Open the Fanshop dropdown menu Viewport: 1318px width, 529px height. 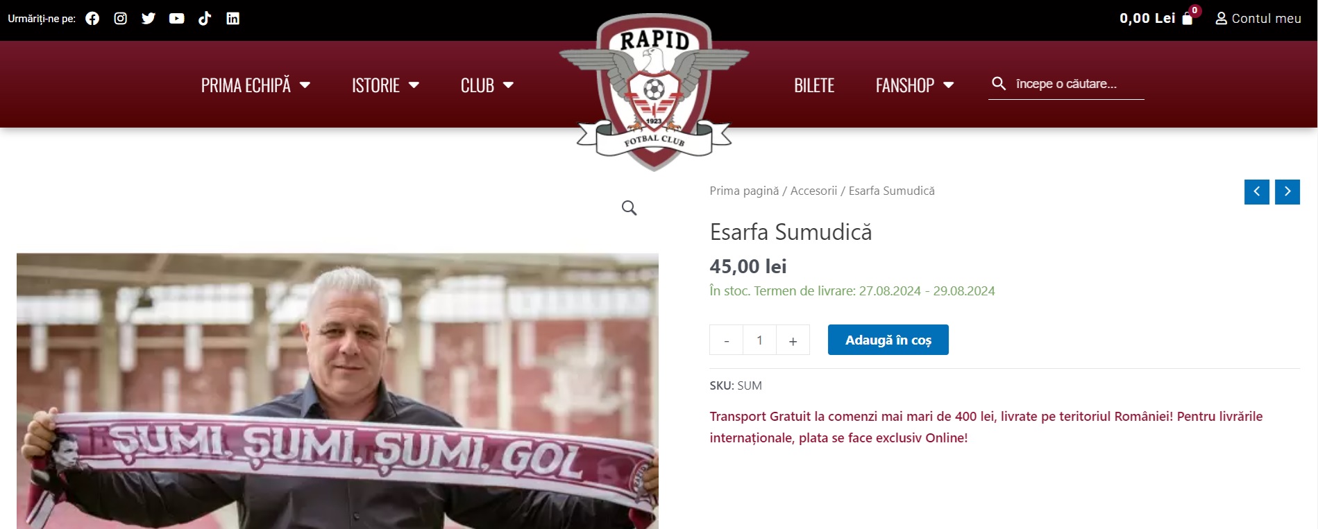click(x=915, y=85)
